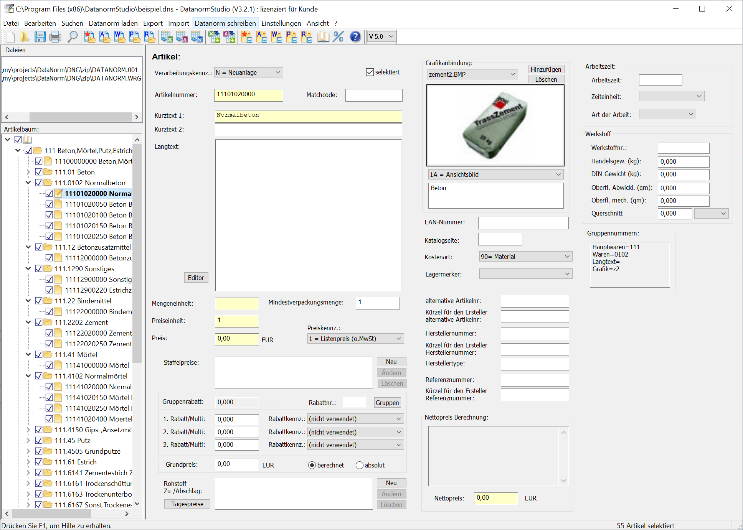Click the yellow open folder toolbar icon
The width and height of the screenshot is (743, 530).
tap(25, 37)
